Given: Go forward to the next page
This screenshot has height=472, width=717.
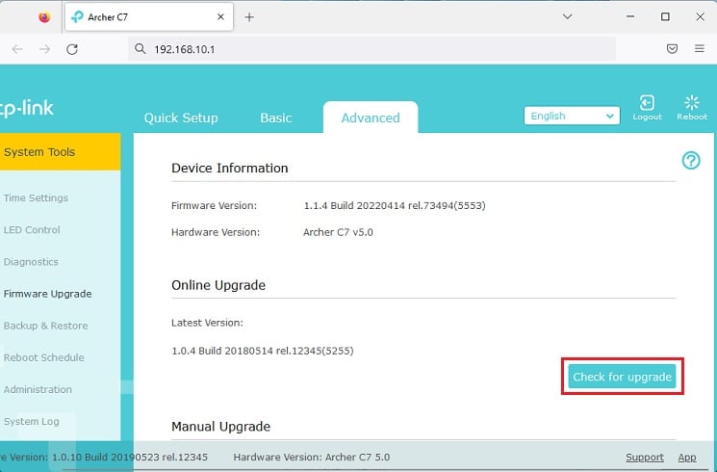Looking at the screenshot, I should click(45, 49).
